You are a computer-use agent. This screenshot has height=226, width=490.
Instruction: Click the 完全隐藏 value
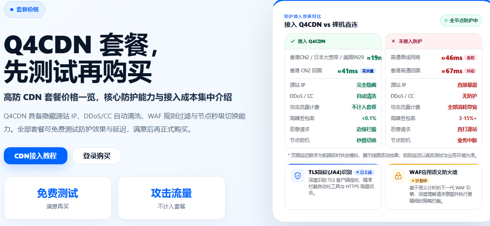pos(367,85)
